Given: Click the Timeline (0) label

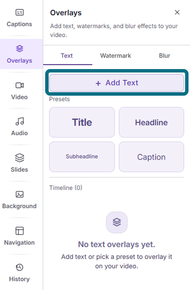Looking at the screenshot, I should tap(66, 188).
